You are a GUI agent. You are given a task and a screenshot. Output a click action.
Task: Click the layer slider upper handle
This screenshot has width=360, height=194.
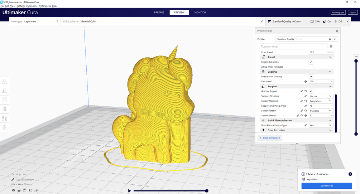point(356,61)
